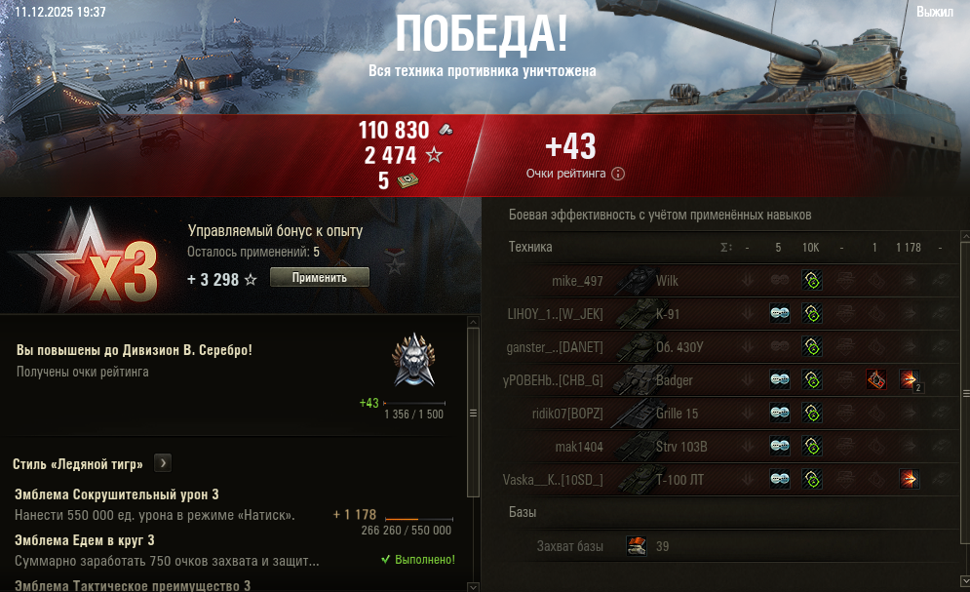Viewport: 970px width, 592px height.
Task: Click the division rating 1 356 / 1 500 bar
Action: click(414, 404)
